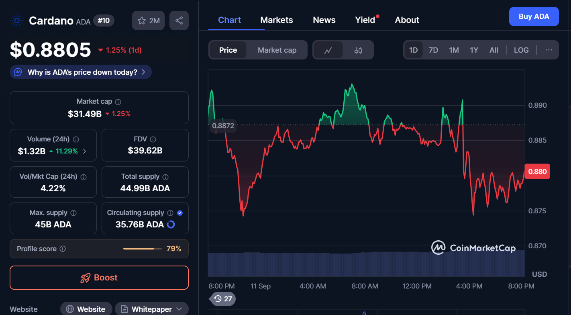Click the 1.25% (1d) change text
The image size is (571, 315).
click(124, 50)
